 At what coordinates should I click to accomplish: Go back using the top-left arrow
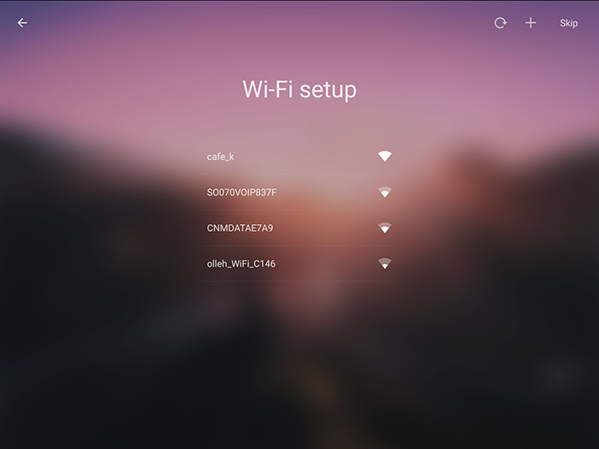(x=22, y=23)
